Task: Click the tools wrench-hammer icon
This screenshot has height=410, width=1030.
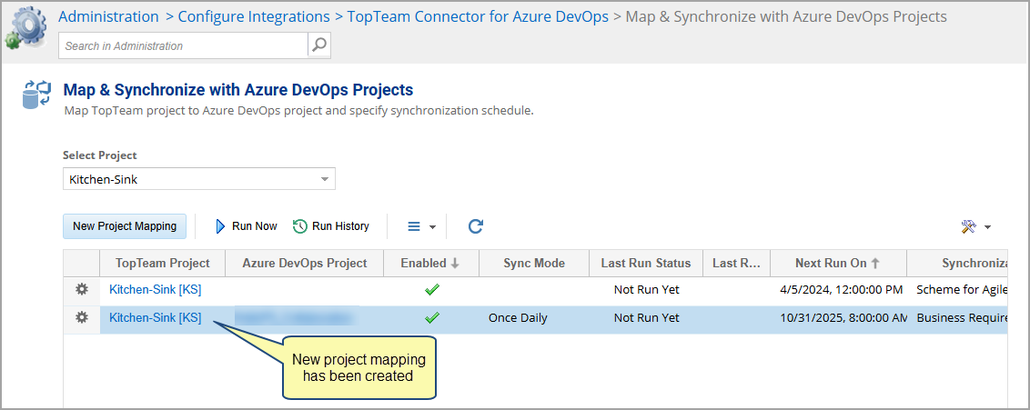Action: click(968, 226)
